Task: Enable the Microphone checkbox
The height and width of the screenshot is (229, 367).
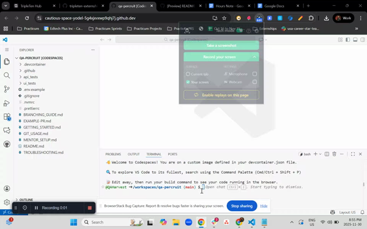Action: click(255, 74)
